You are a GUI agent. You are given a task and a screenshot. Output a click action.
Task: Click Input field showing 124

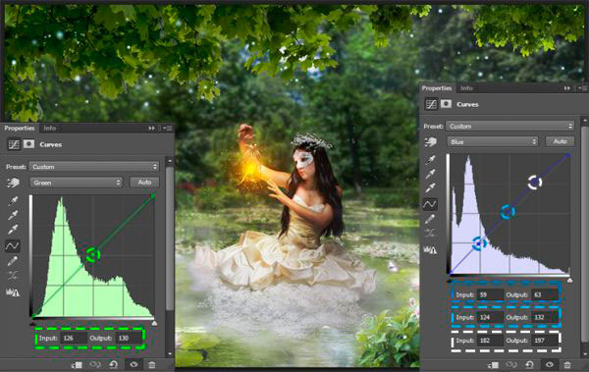pyautogui.click(x=490, y=317)
